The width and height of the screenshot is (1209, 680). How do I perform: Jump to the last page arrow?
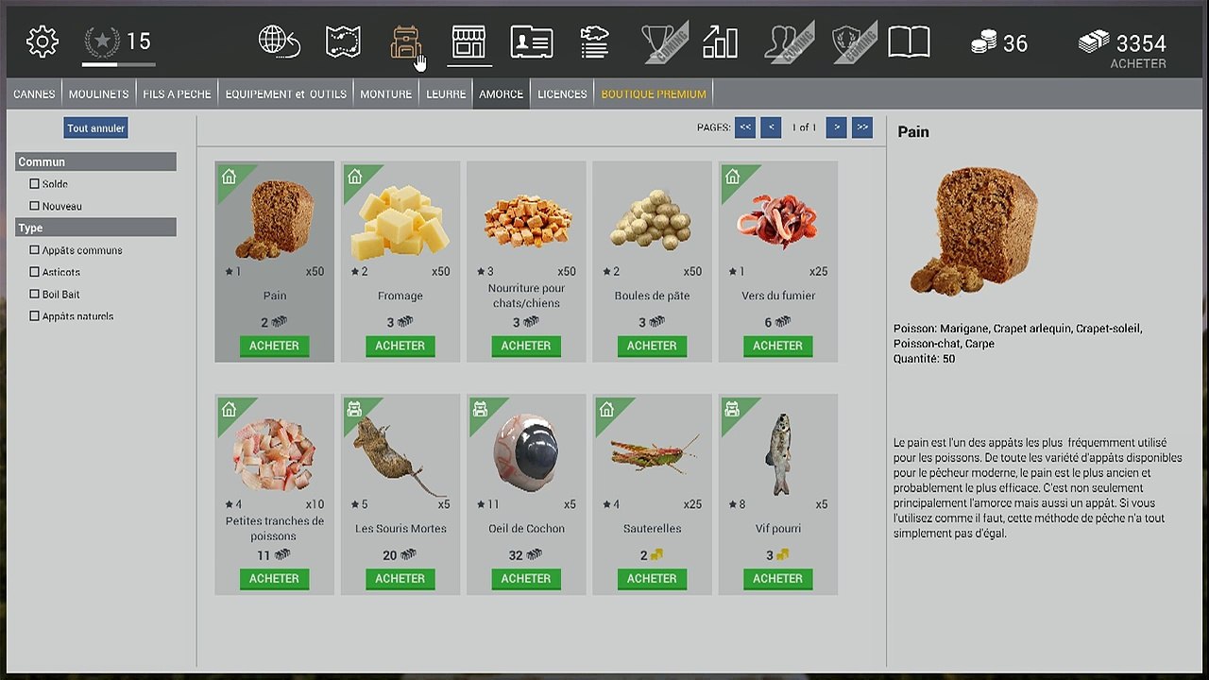pos(862,127)
